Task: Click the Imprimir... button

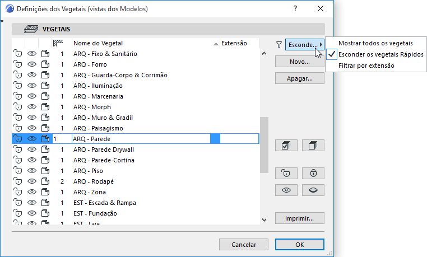Action: click(300, 218)
